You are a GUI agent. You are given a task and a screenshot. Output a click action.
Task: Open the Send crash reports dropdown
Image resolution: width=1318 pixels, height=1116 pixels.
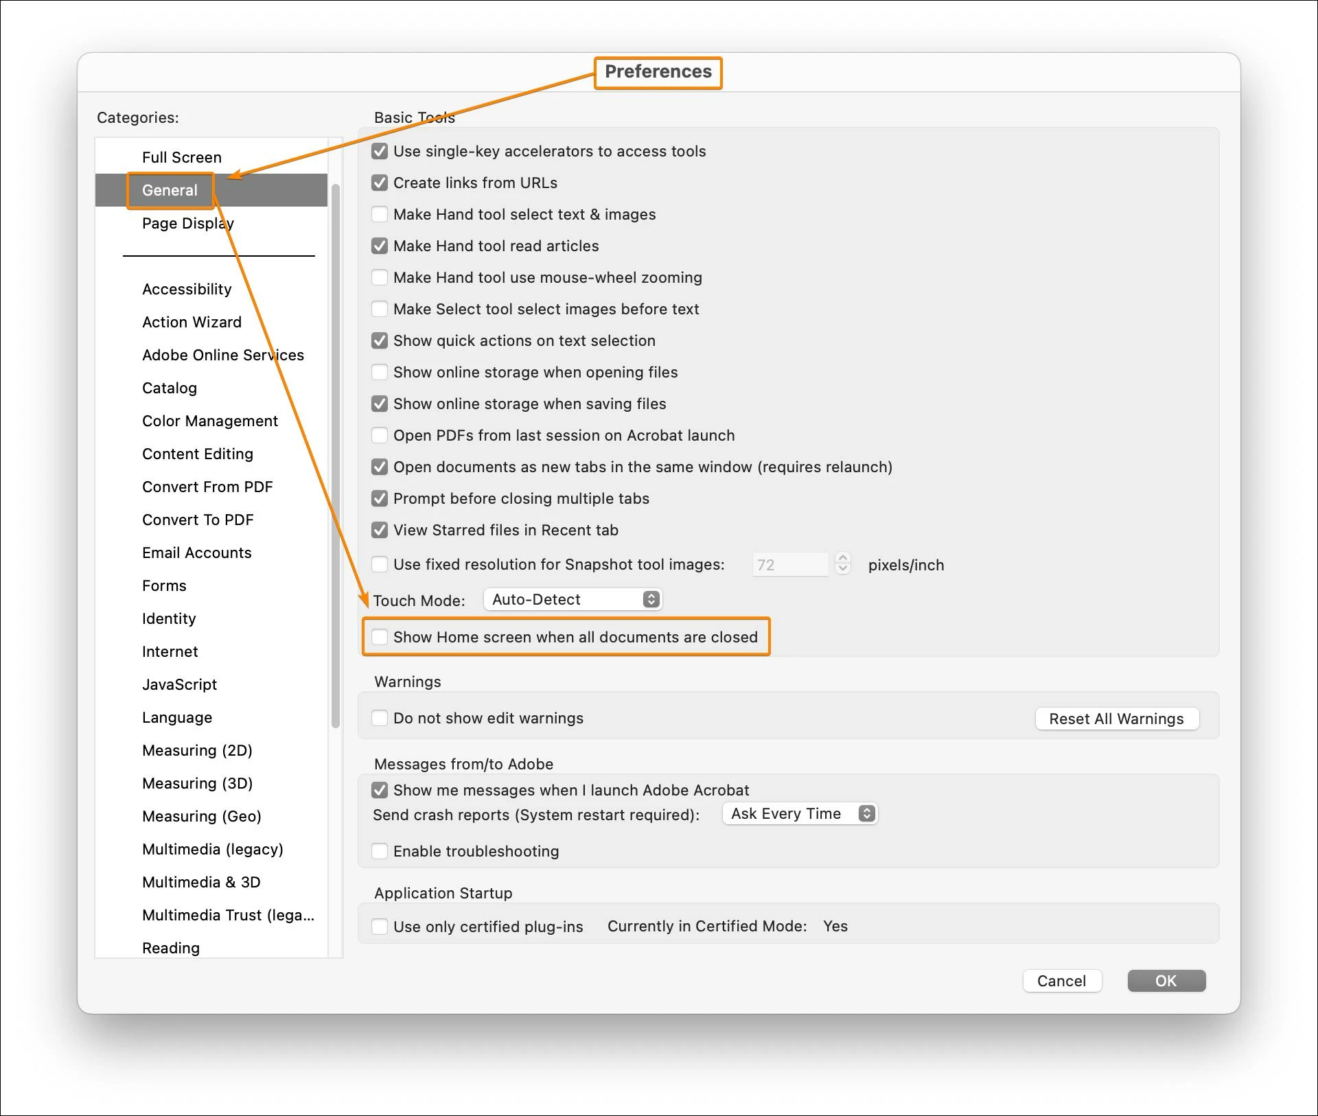[800, 814]
